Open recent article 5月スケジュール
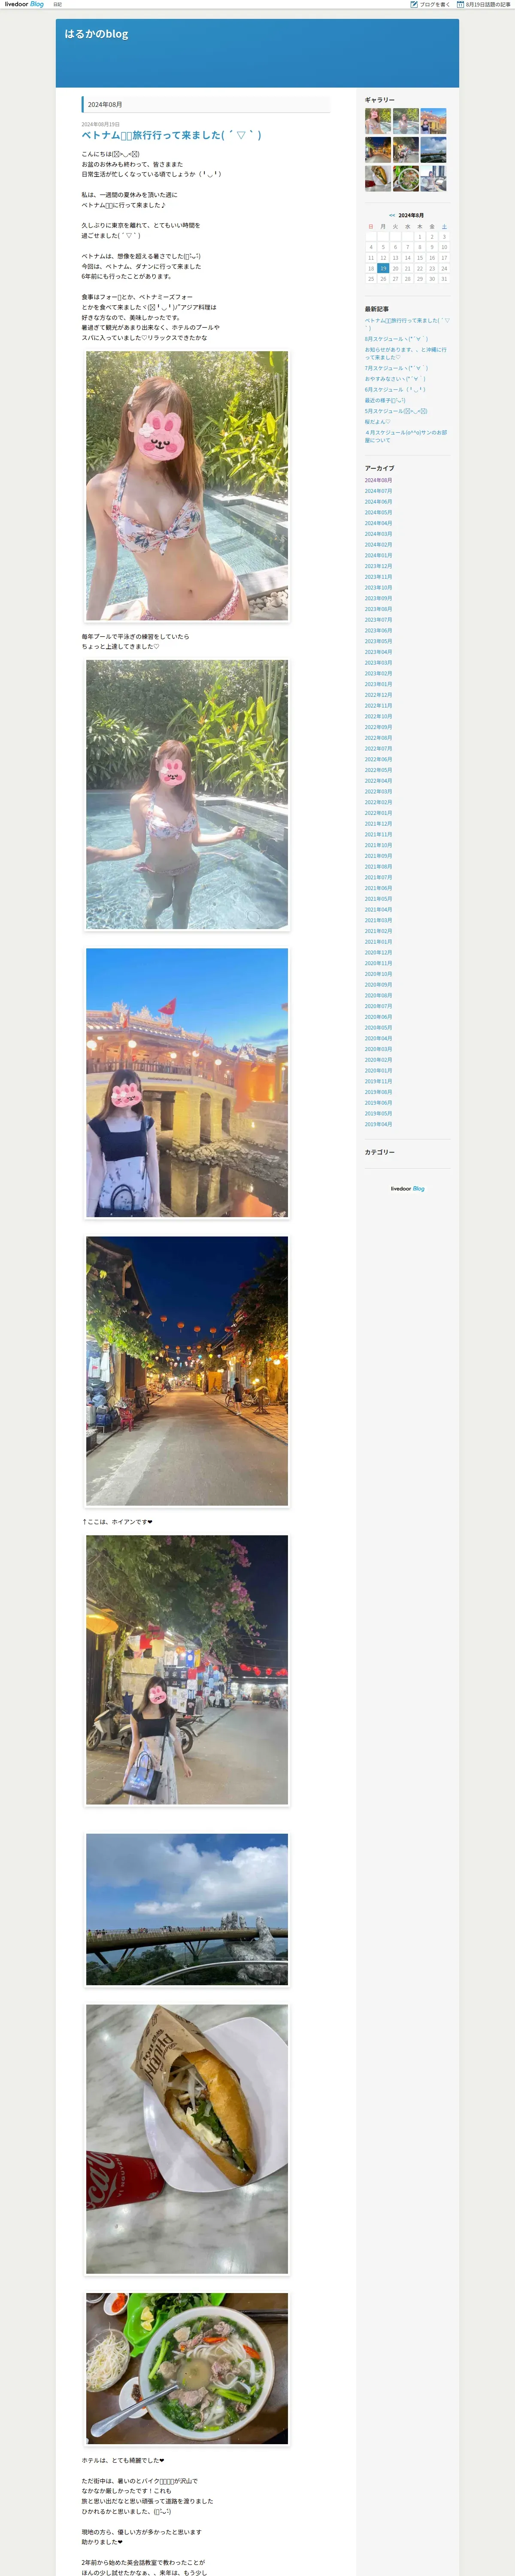This screenshot has width=515, height=2576. 396,411
